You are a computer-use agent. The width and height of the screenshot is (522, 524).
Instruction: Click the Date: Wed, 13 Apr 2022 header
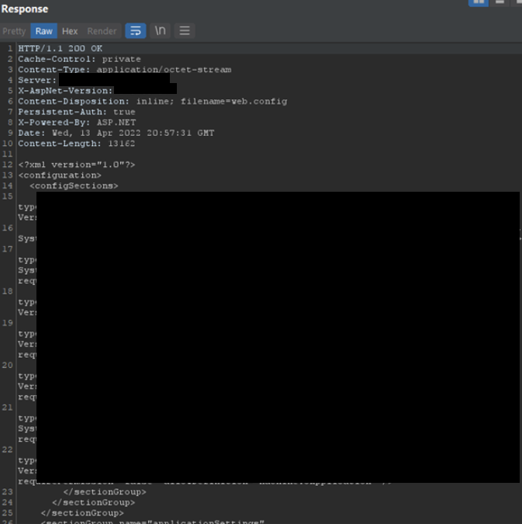point(116,133)
